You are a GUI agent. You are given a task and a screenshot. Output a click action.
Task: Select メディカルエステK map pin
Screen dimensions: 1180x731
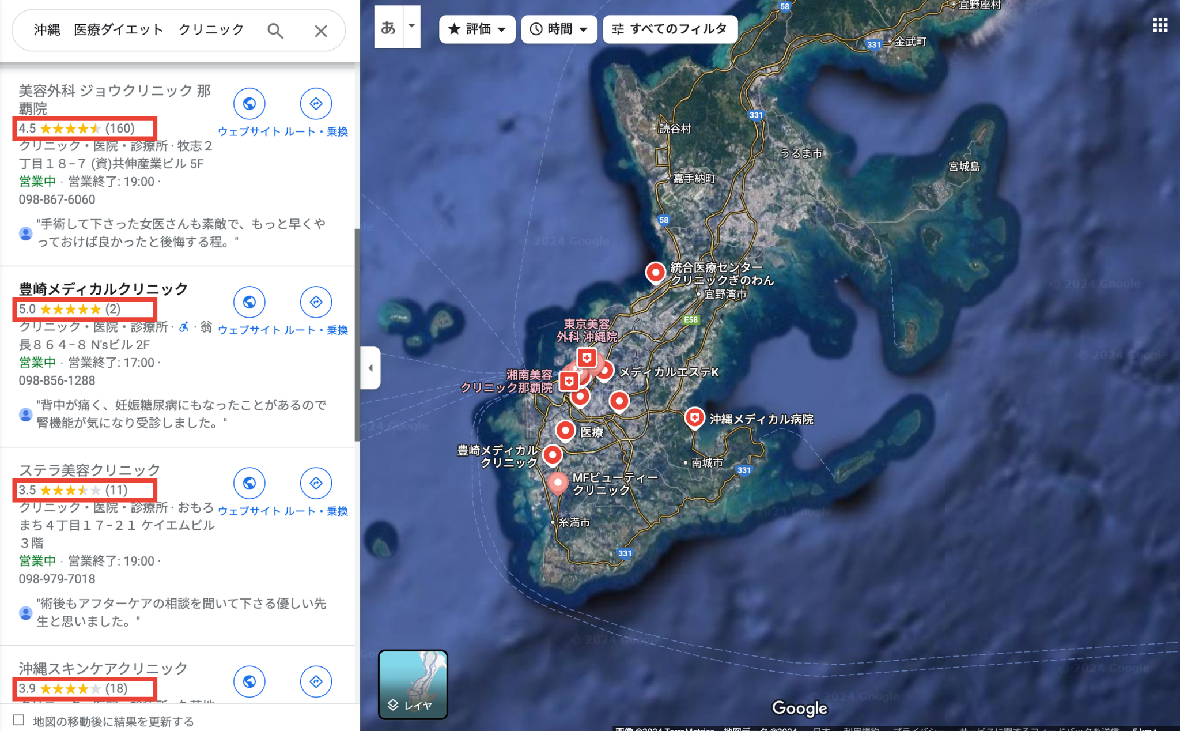[604, 370]
